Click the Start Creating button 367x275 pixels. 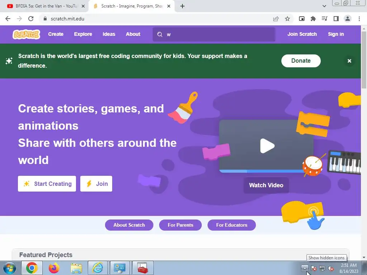(x=47, y=184)
